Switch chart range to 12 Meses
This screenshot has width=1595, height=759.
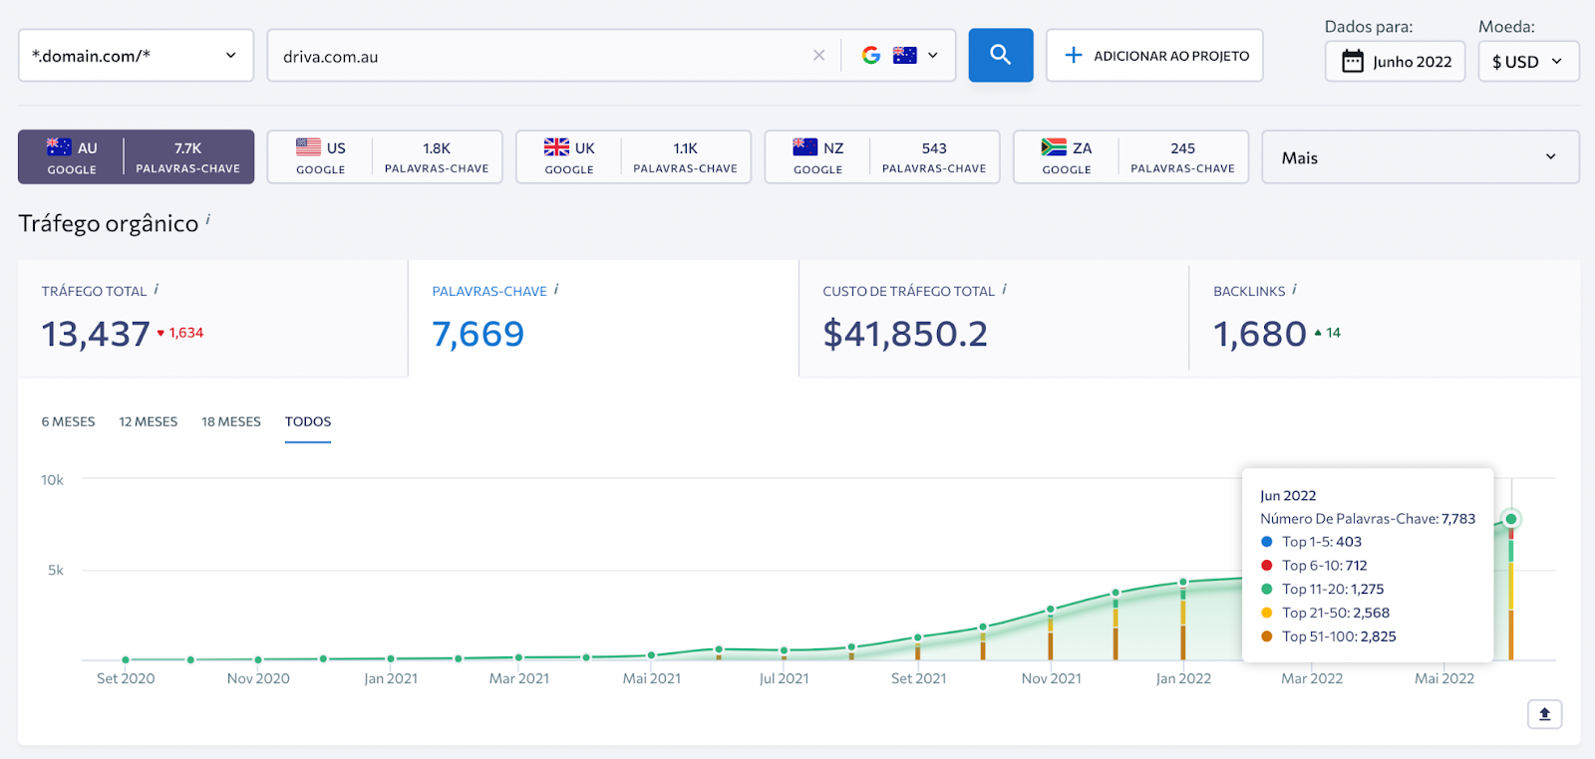[x=149, y=421]
